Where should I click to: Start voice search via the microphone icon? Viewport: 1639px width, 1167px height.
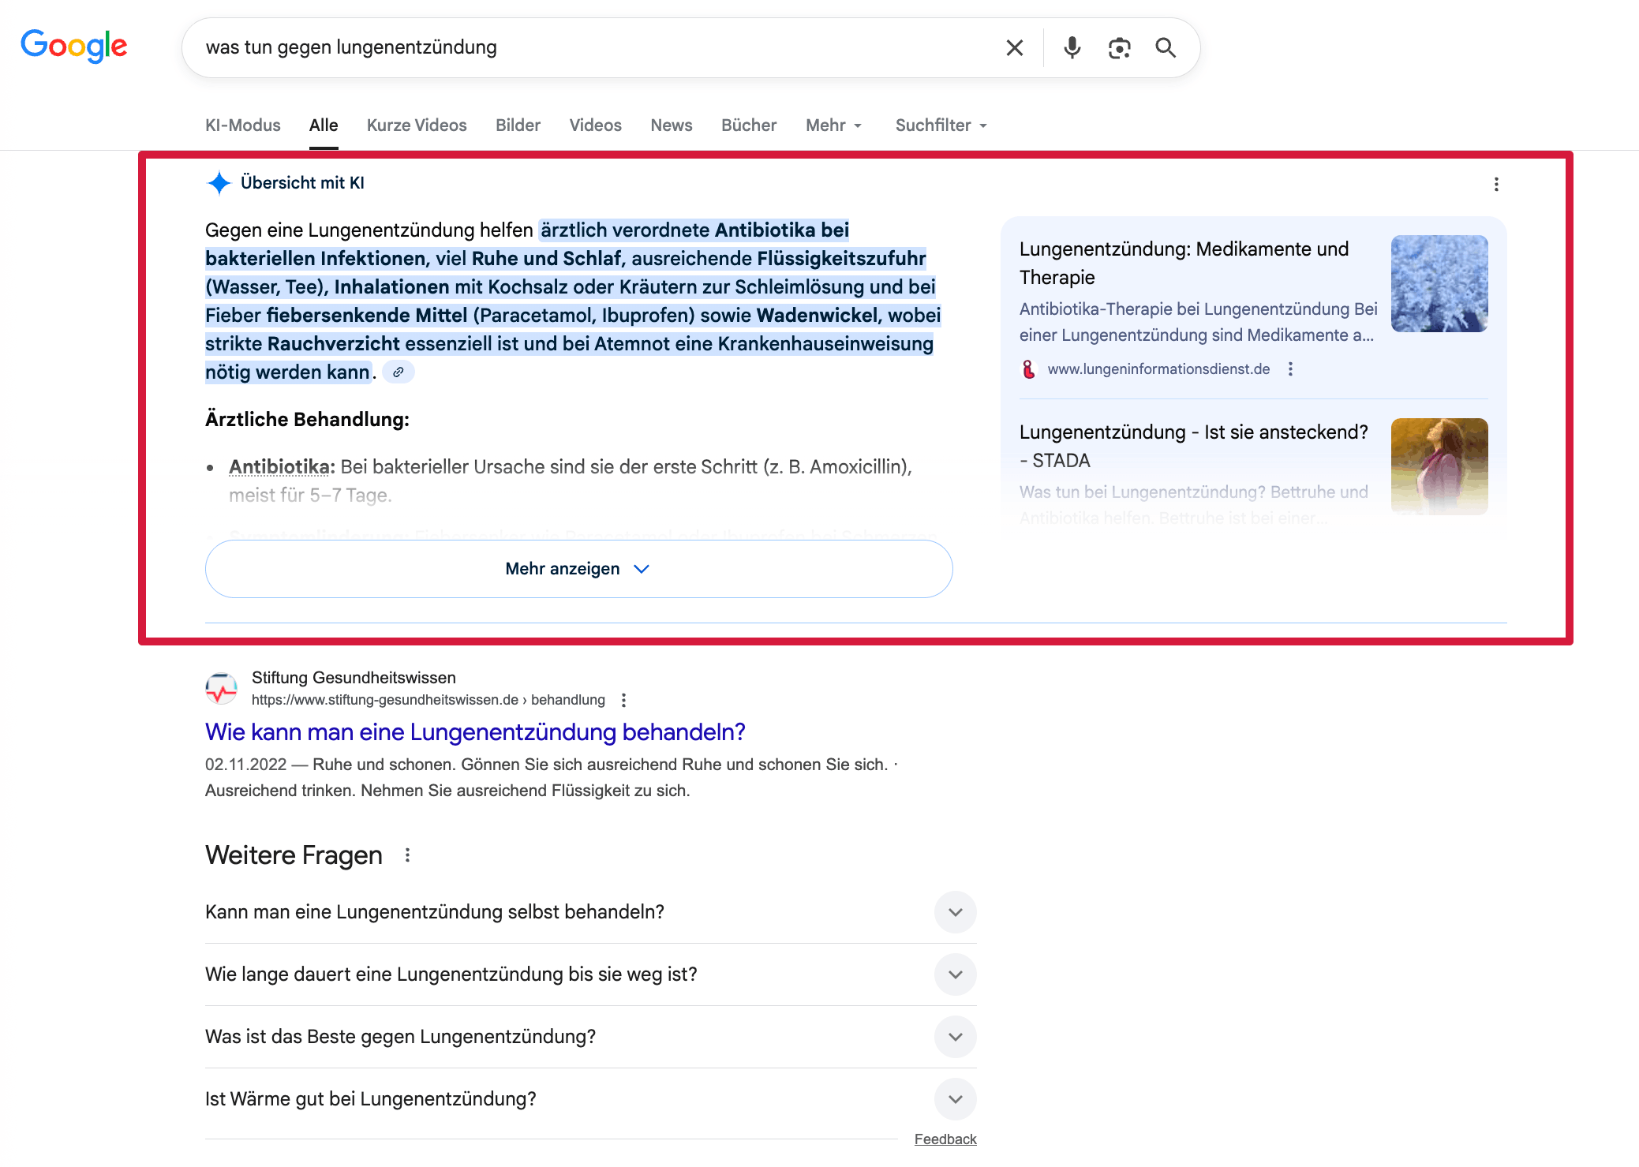click(x=1072, y=47)
